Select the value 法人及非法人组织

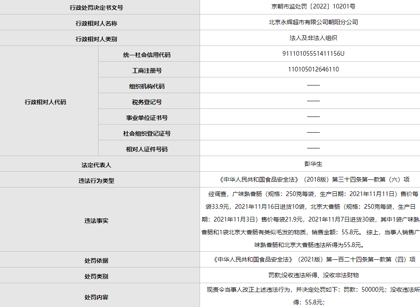(313, 38)
